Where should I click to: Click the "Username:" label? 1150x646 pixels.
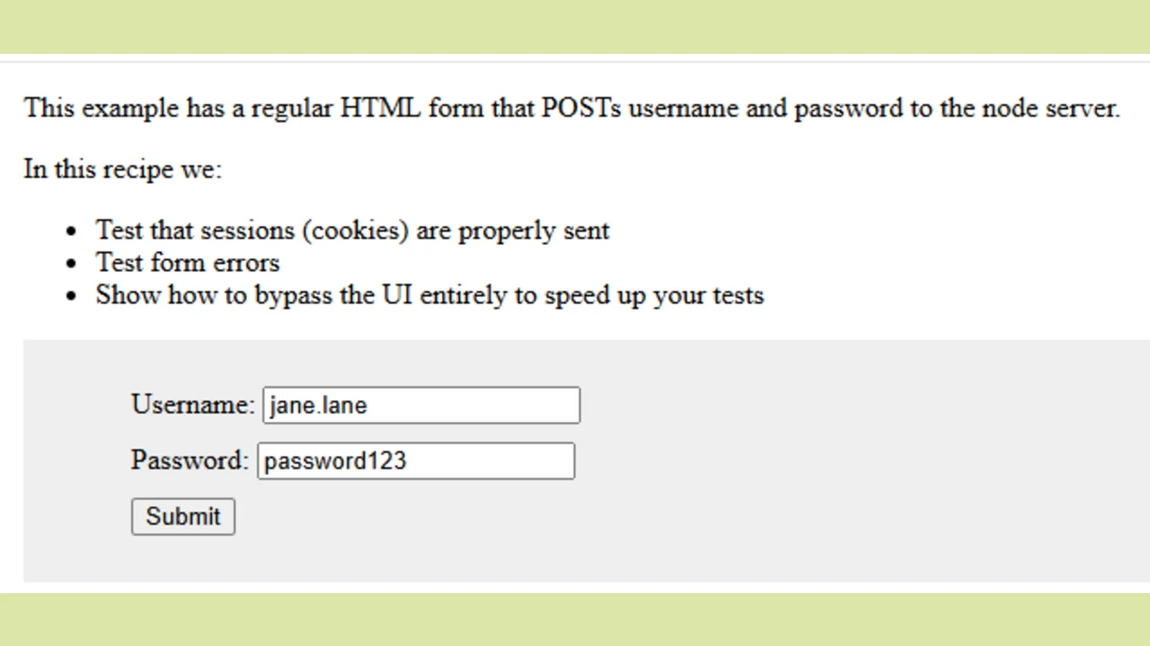(192, 405)
